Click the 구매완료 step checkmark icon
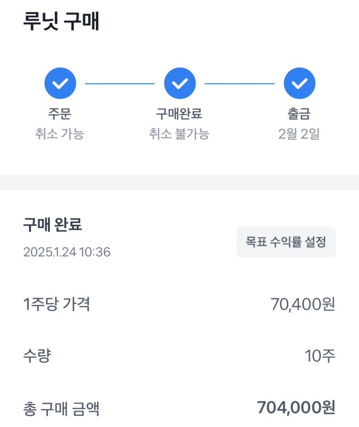The width and height of the screenshot is (359, 427). (180, 84)
